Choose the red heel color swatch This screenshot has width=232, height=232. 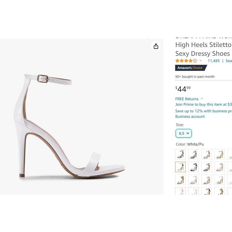[206, 192]
